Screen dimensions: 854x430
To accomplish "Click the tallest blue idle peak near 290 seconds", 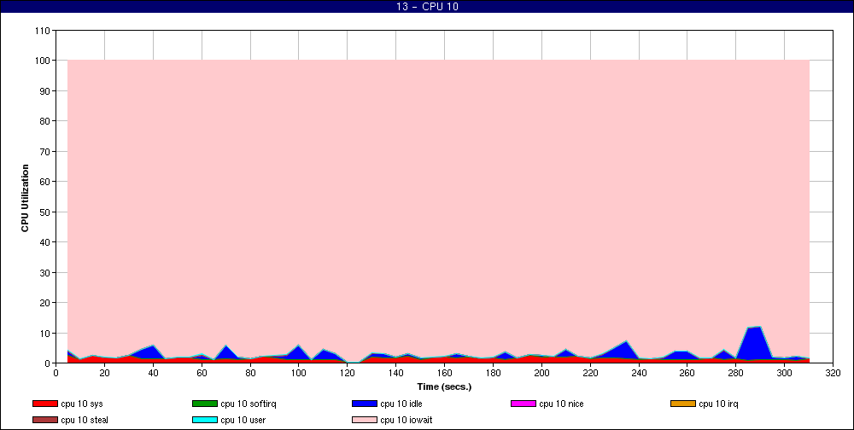I will tap(754, 343).
